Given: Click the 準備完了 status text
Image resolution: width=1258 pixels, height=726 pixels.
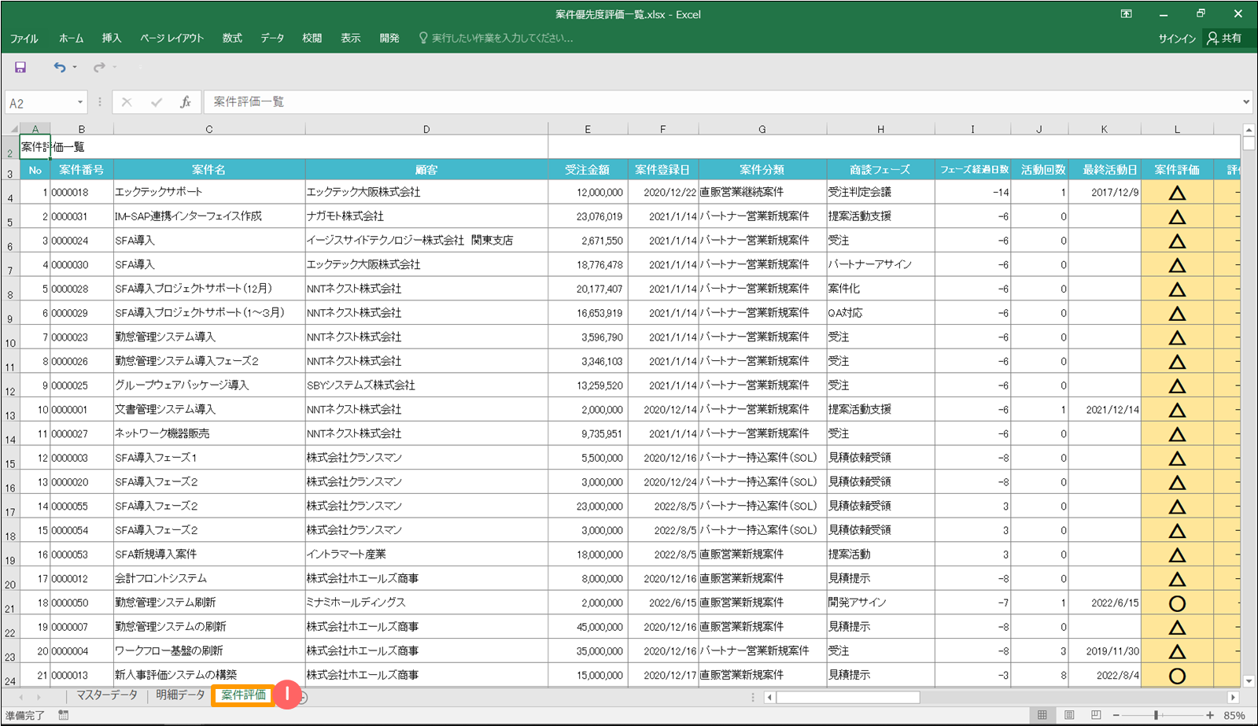Looking at the screenshot, I should click(x=25, y=715).
